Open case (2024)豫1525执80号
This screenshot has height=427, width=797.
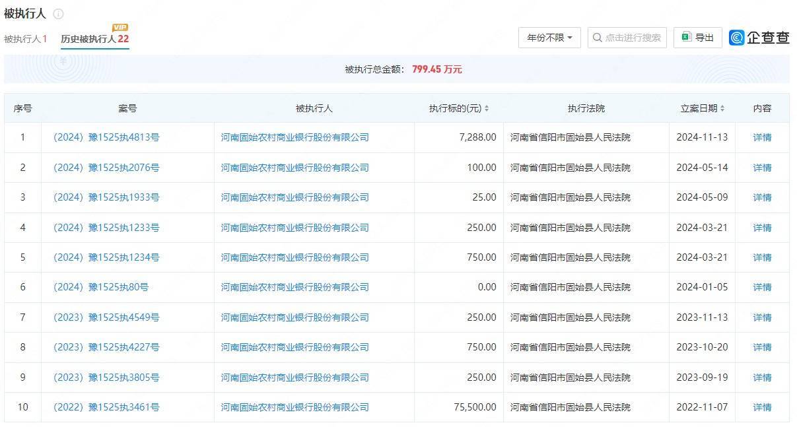101,287
